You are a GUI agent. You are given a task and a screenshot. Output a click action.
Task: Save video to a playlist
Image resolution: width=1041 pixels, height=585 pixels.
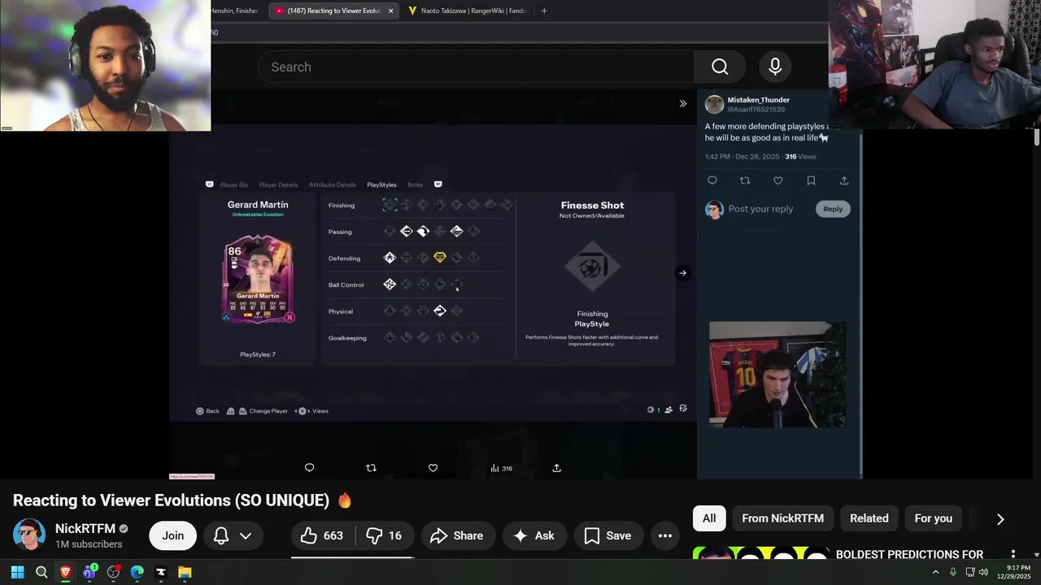608,535
